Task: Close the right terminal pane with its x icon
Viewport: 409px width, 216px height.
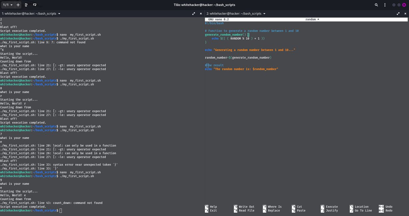Action: (405, 14)
